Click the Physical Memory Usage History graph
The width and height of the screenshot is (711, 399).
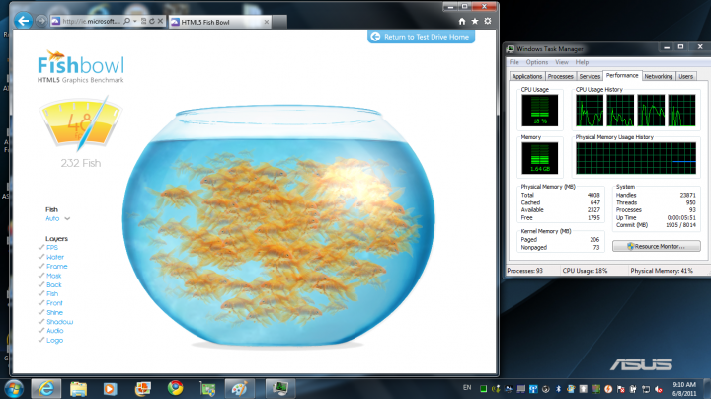point(636,158)
